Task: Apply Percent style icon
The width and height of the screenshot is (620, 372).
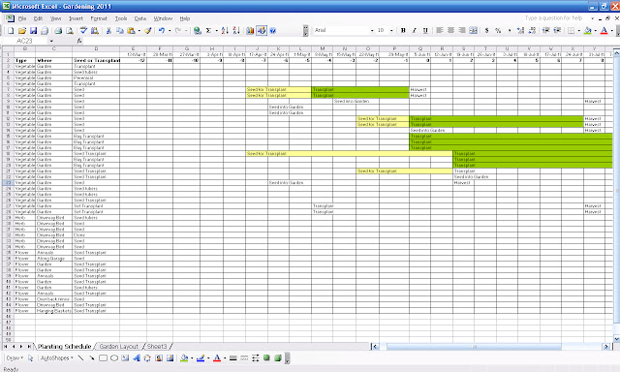Action: (498, 30)
